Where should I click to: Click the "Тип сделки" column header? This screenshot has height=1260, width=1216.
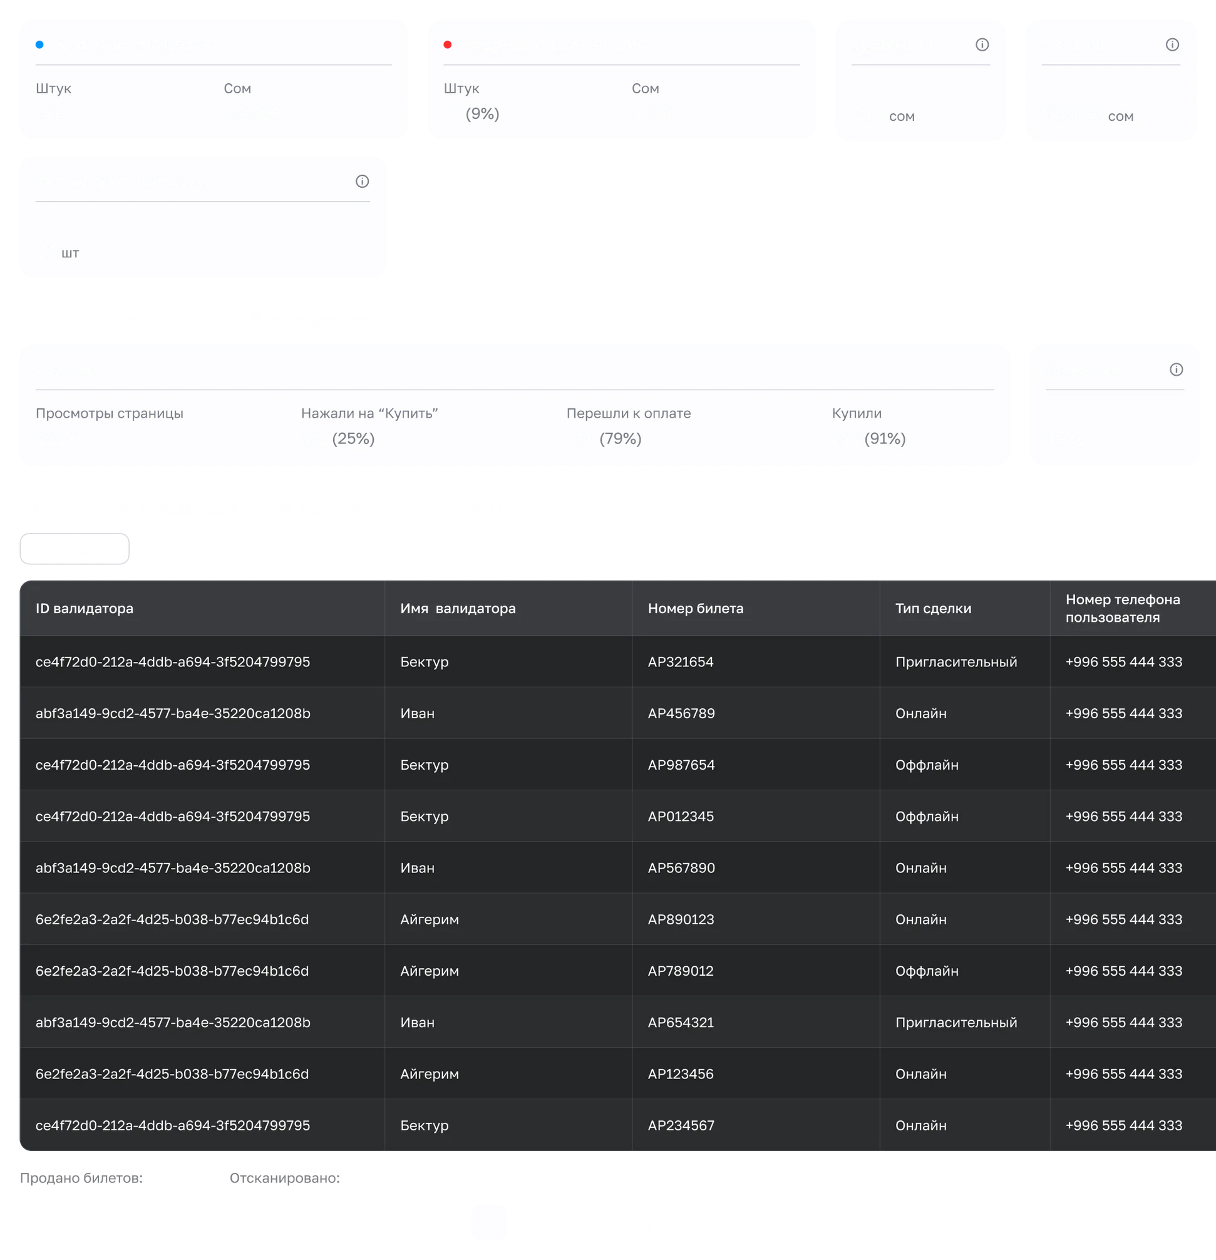(933, 608)
